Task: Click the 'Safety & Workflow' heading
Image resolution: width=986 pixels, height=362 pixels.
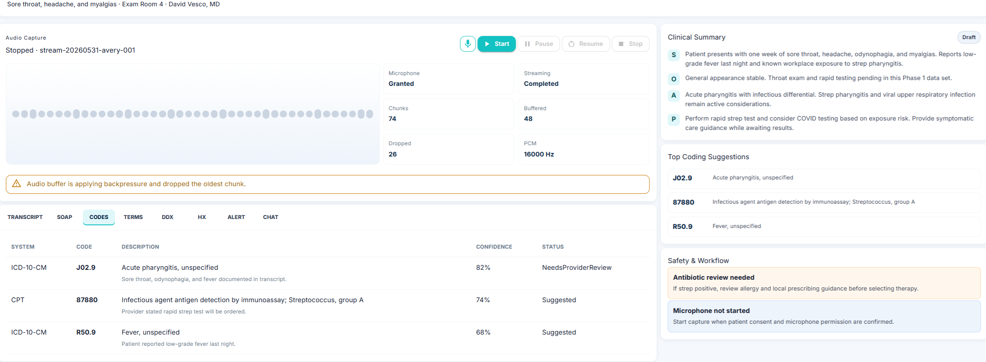Action: point(698,261)
